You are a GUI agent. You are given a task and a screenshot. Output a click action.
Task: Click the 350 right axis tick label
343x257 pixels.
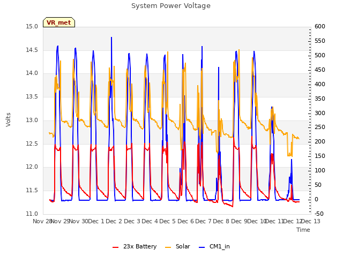pyautogui.click(x=320, y=99)
